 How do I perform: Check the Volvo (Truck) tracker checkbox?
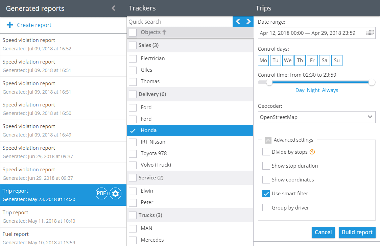coord(133,165)
